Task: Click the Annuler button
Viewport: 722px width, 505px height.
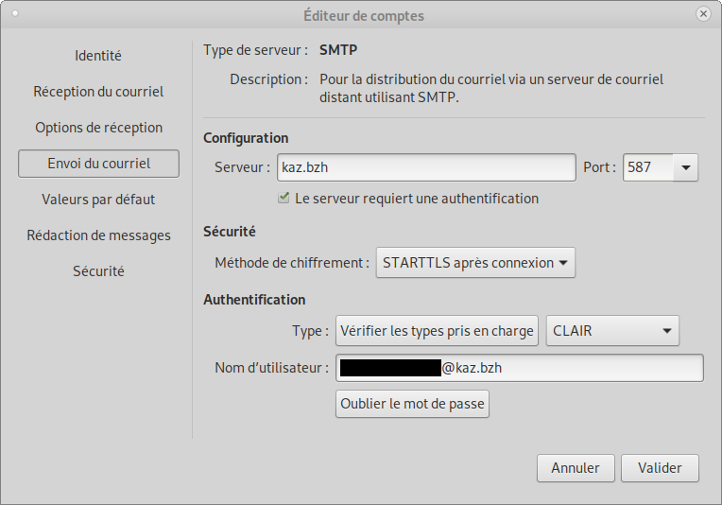Action: coord(576,468)
